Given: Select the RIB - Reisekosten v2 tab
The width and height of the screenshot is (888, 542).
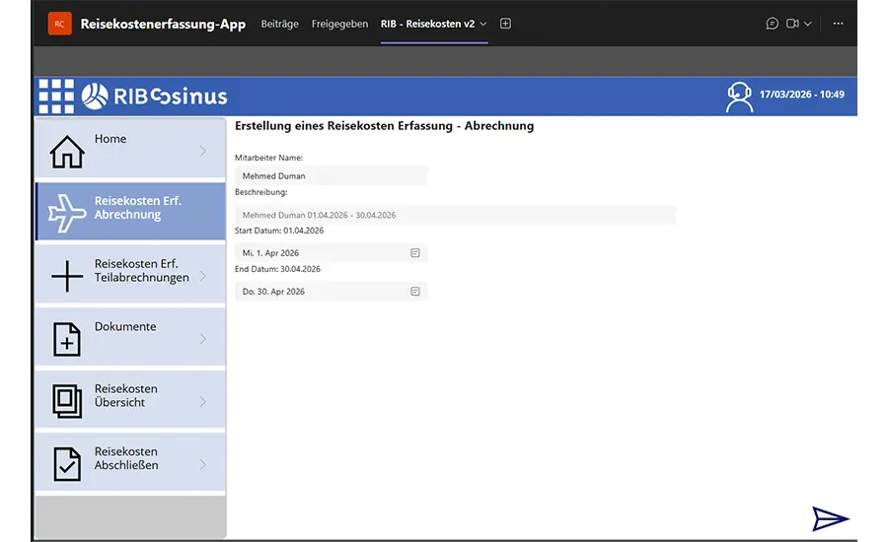Looking at the screenshot, I should (x=427, y=24).
